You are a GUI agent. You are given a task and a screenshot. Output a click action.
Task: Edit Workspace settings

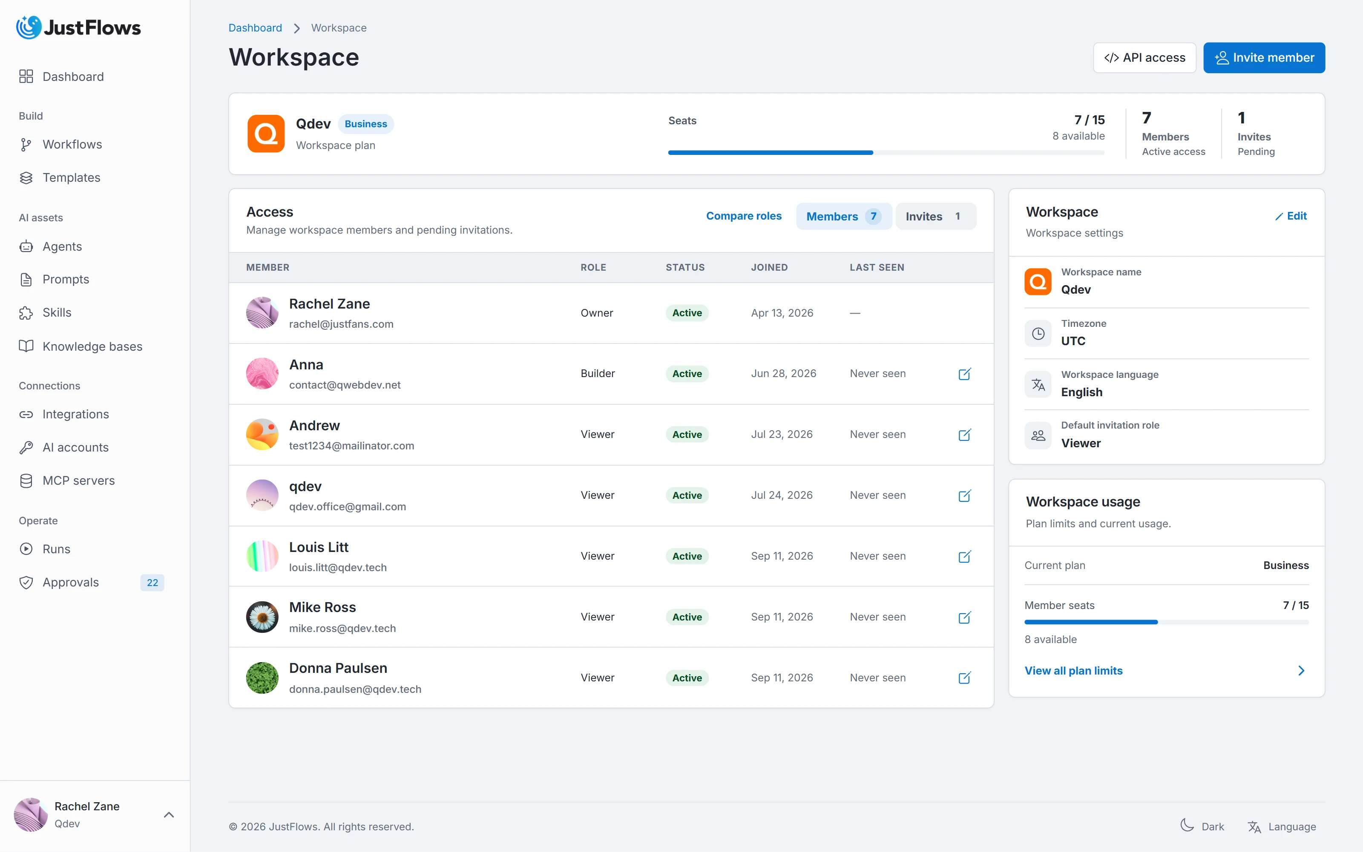(x=1291, y=216)
